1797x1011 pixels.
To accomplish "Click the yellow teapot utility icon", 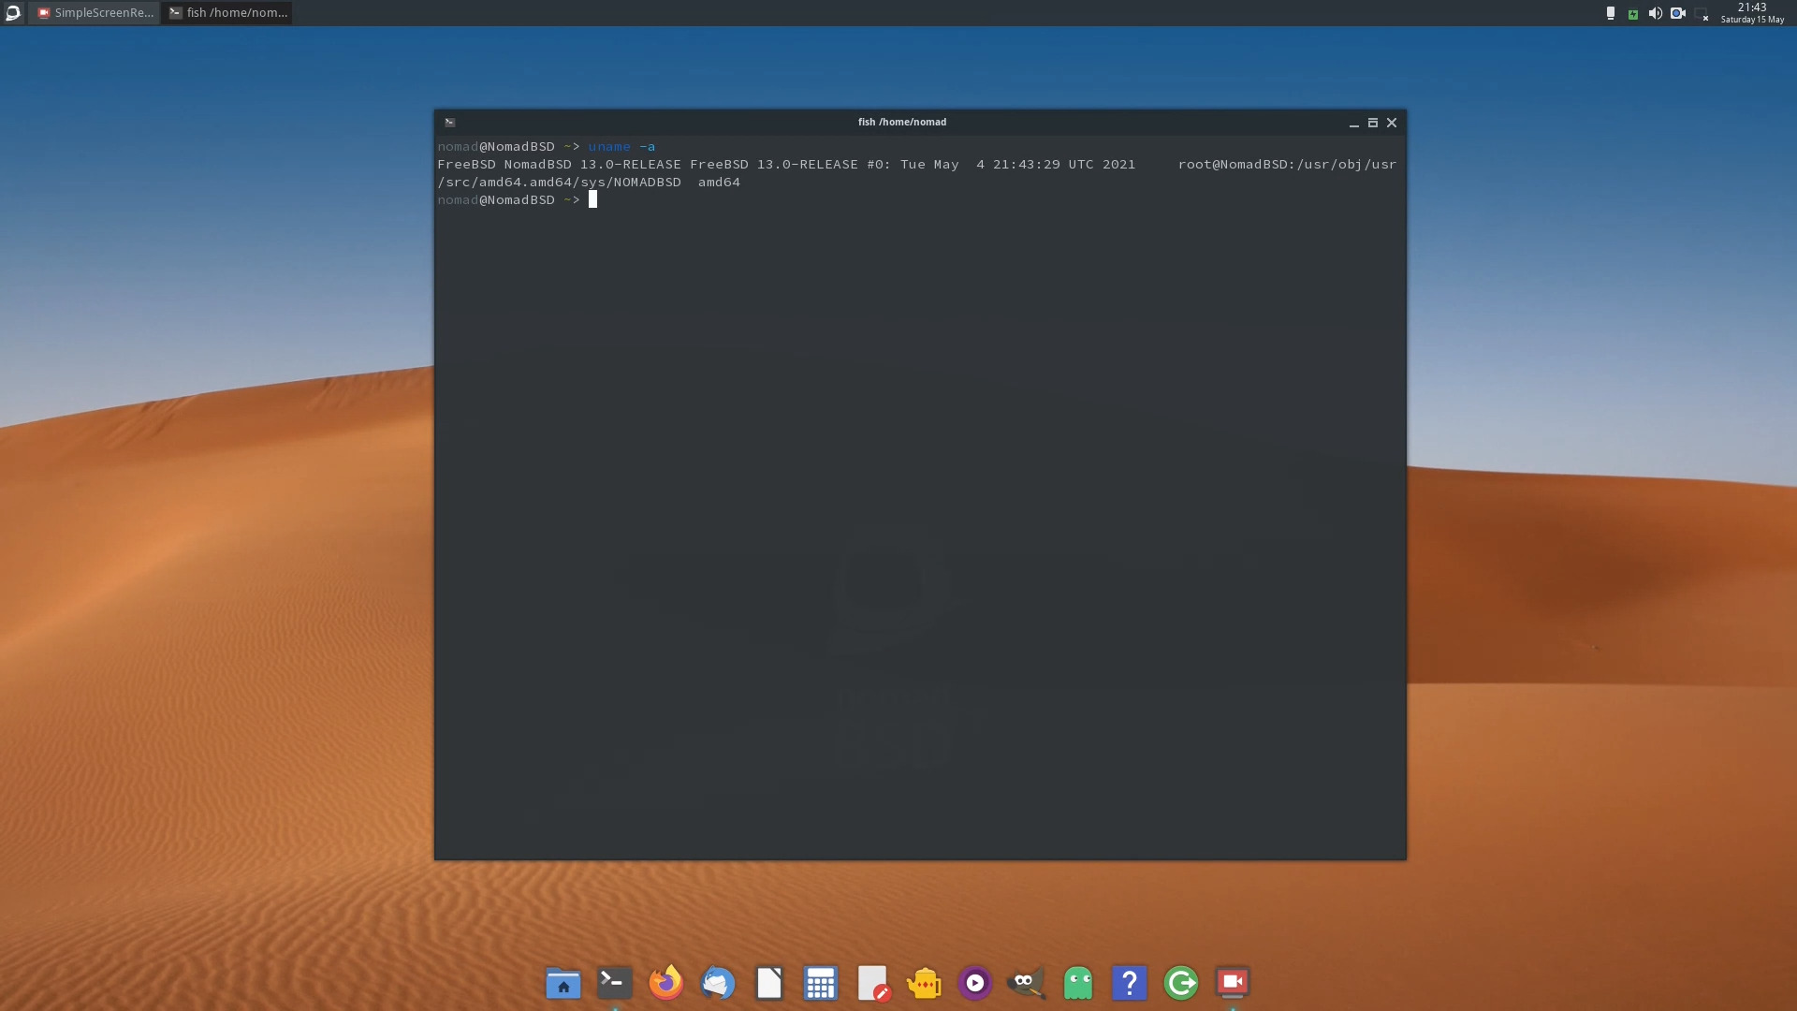I will [924, 983].
